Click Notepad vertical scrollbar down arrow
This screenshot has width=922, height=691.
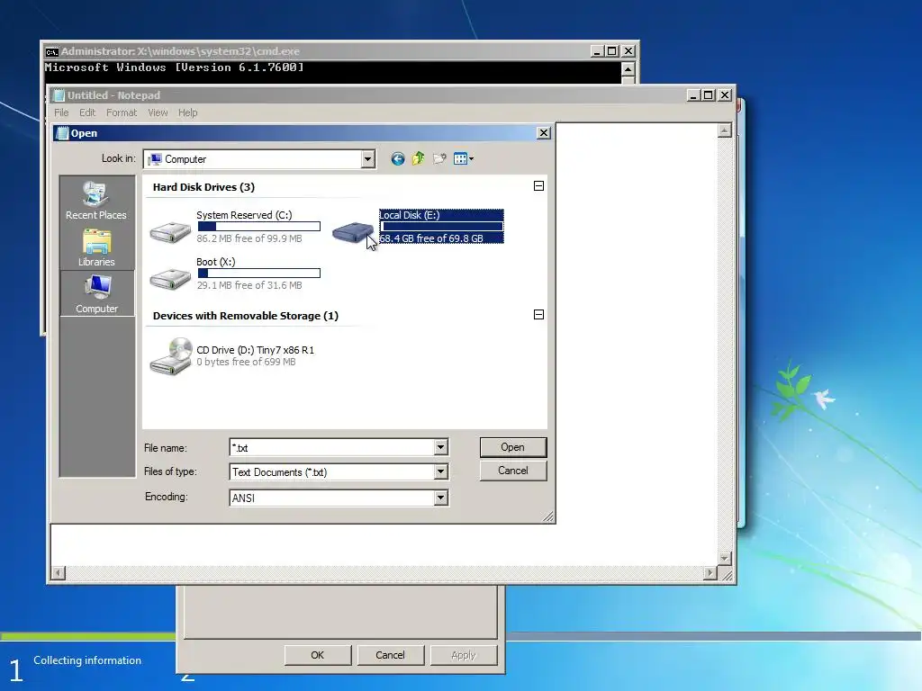[x=725, y=558]
